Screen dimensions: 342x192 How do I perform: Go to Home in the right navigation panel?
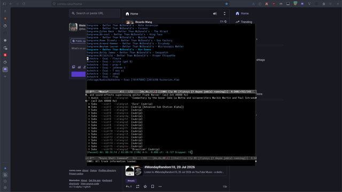point(242,13)
